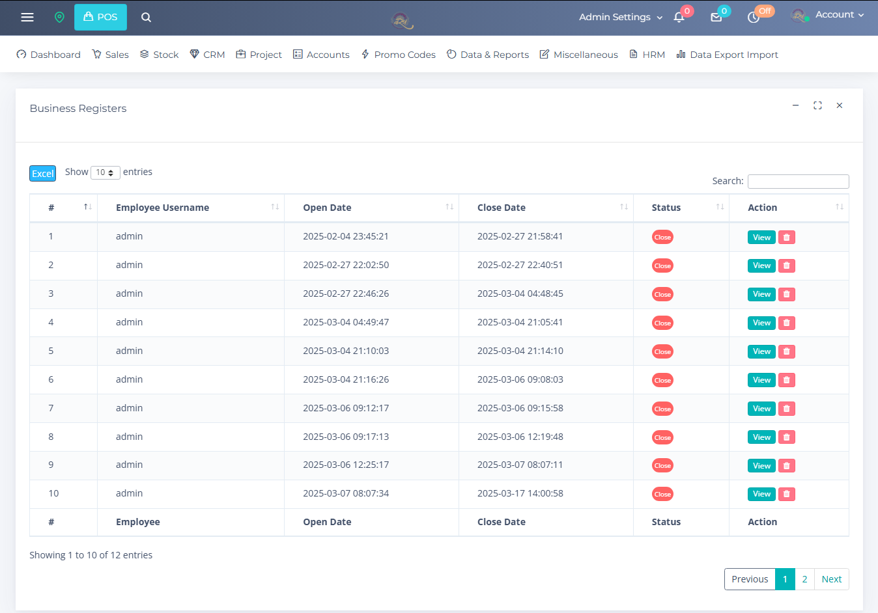Delete register row 10

pos(787,494)
